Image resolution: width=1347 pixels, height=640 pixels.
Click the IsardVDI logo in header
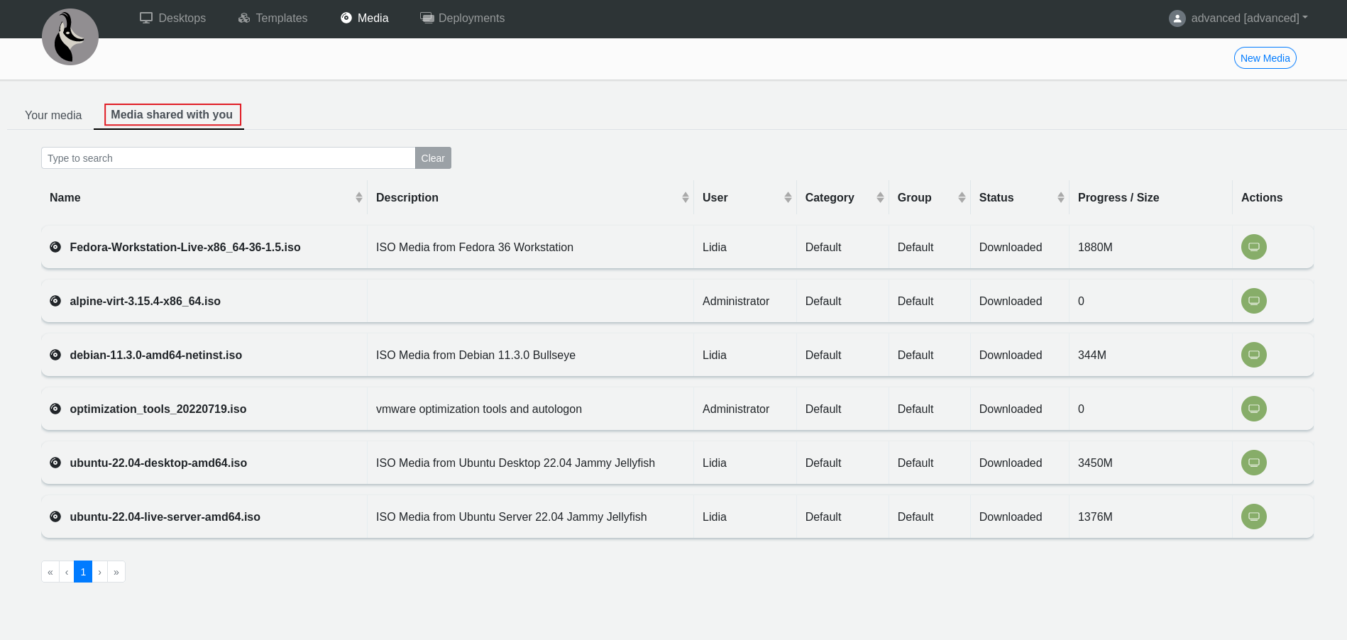pyautogui.click(x=70, y=37)
